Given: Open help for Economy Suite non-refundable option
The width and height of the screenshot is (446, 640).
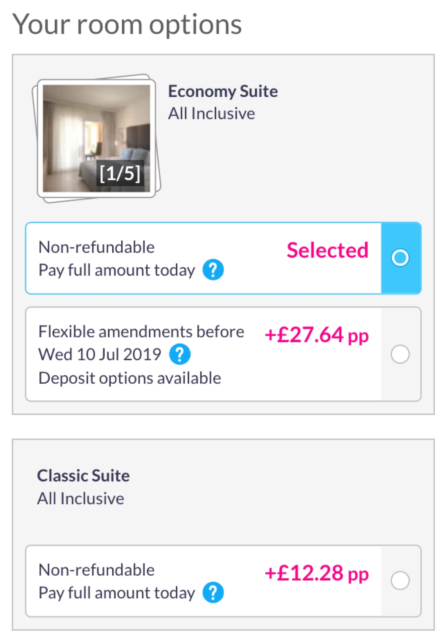Looking at the screenshot, I should click(x=213, y=270).
